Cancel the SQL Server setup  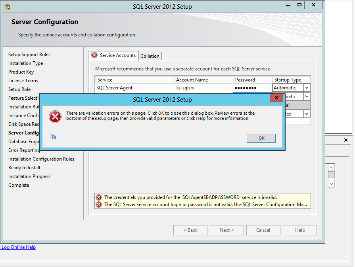click(263, 230)
